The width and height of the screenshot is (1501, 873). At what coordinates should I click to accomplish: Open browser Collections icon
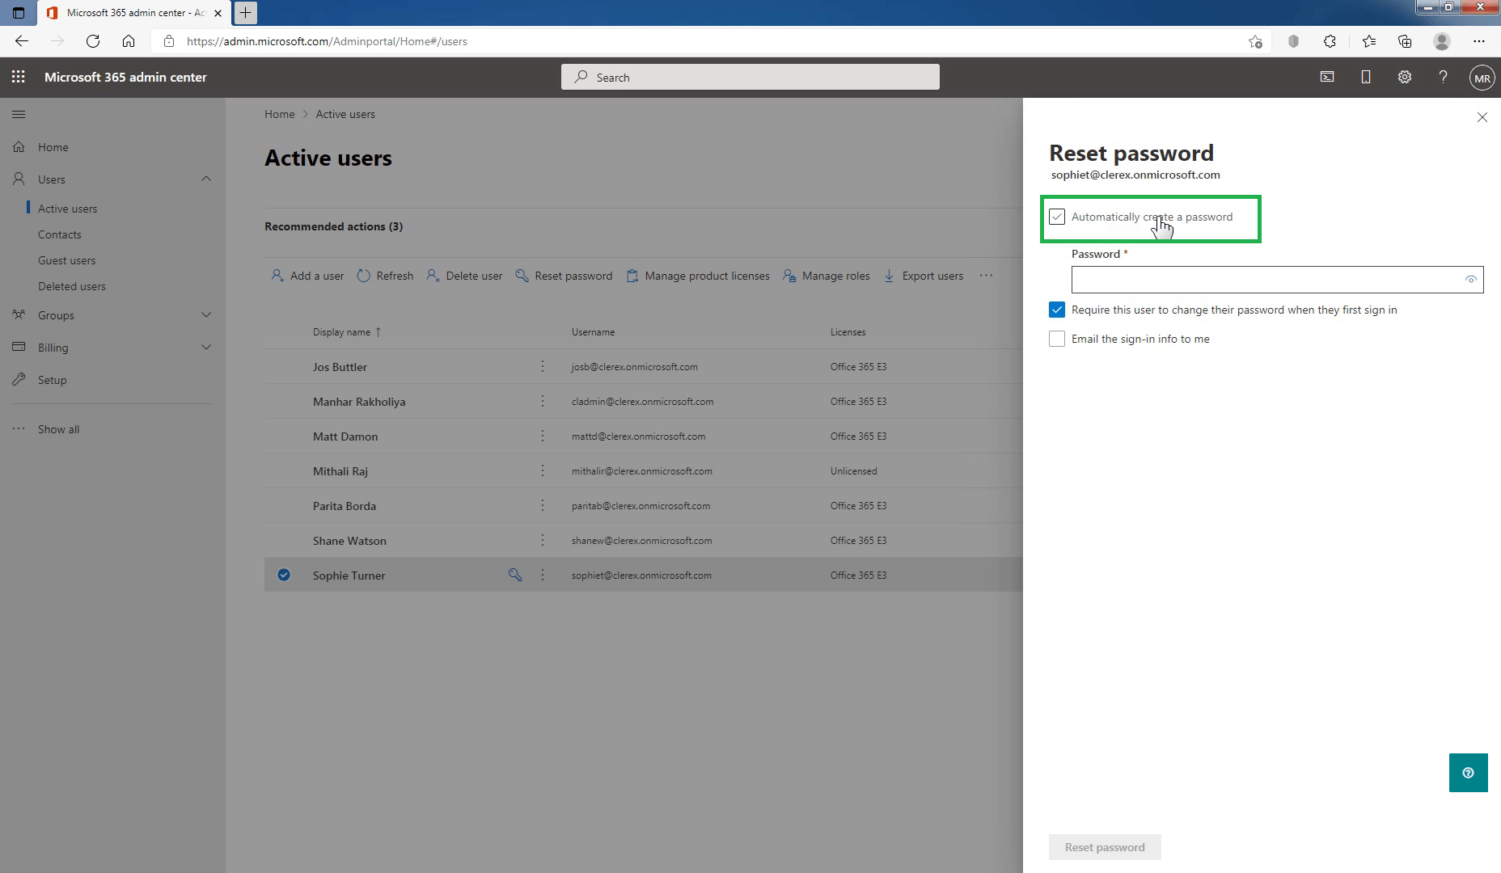coord(1405,41)
